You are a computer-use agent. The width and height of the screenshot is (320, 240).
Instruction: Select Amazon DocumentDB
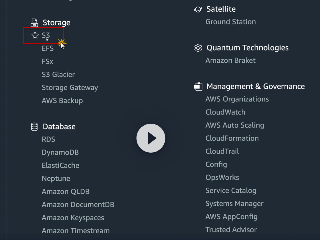tap(78, 204)
